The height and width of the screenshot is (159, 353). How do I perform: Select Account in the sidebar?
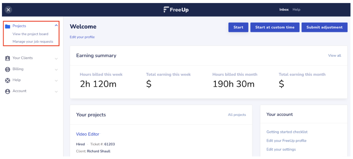(x=20, y=91)
